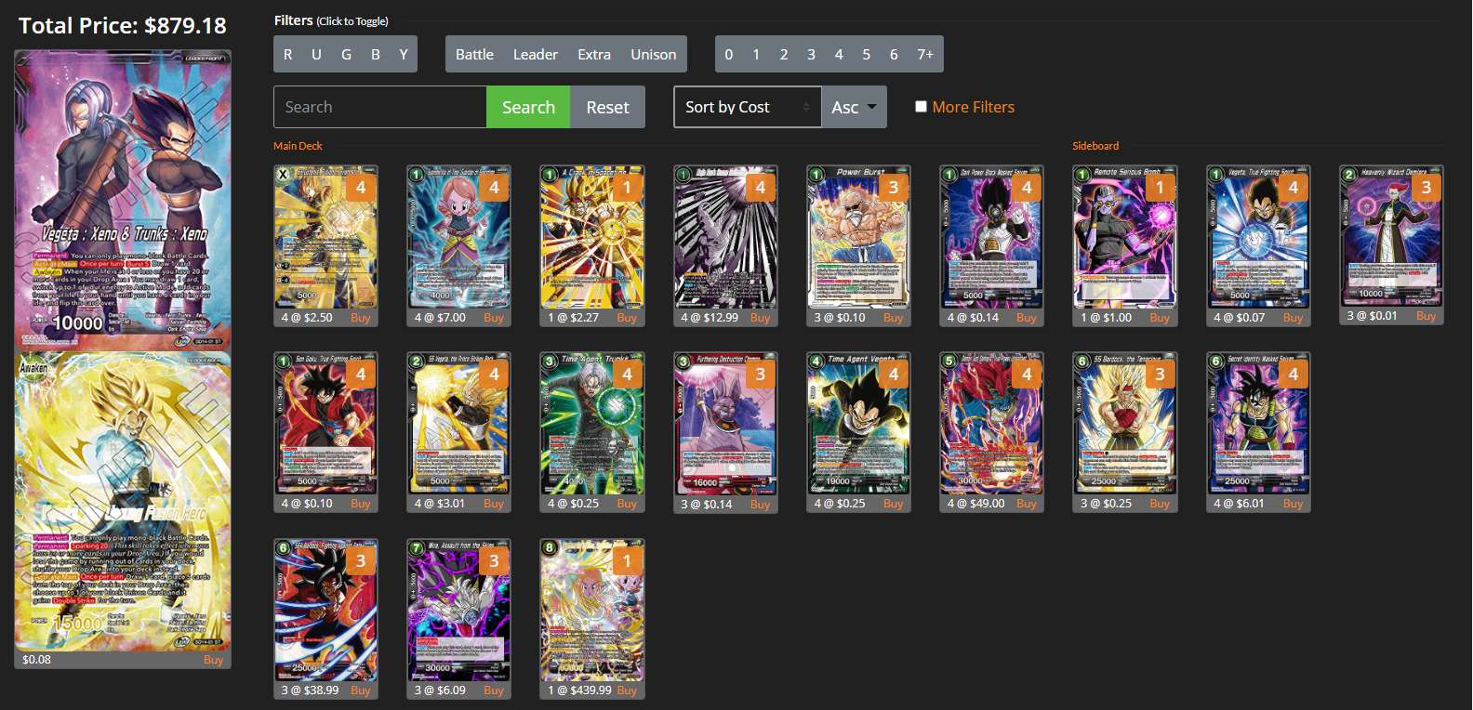The height and width of the screenshot is (710, 1473).
Task: Click the green Search button
Action: [528, 107]
